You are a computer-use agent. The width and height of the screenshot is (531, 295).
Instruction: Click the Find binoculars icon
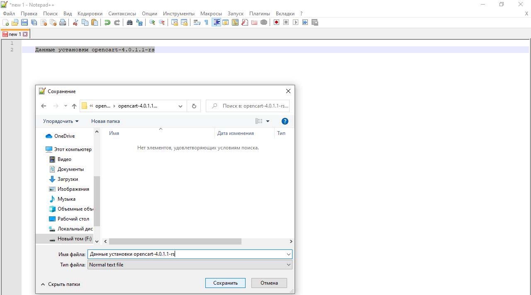[129, 22]
